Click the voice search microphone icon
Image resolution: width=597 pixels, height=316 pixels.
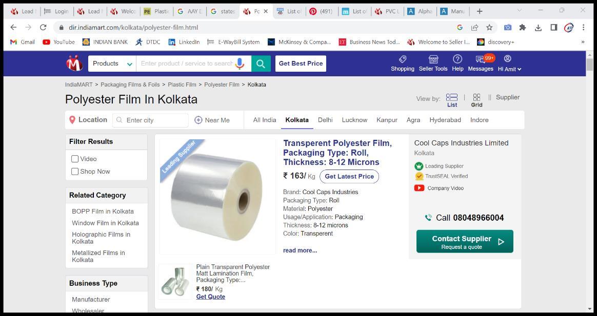click(x=240, y=64)
